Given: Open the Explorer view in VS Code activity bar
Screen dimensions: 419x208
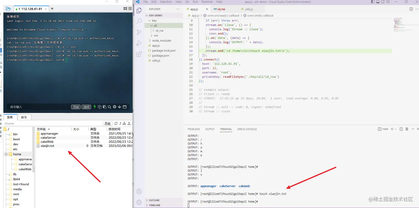Looking at the screenshot, I should point(139,11).
